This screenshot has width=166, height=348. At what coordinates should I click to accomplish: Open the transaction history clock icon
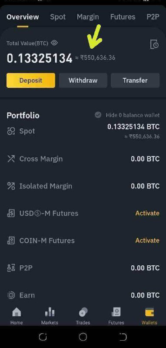154,44
